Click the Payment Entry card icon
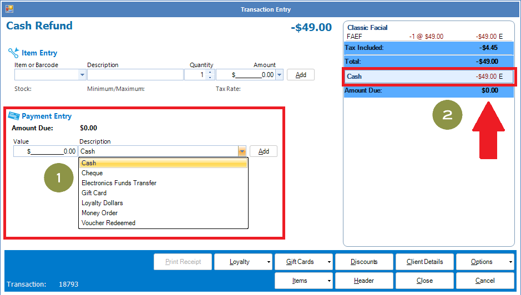The height and width of the screenshot is (295, 521). [x=14, y=116]
